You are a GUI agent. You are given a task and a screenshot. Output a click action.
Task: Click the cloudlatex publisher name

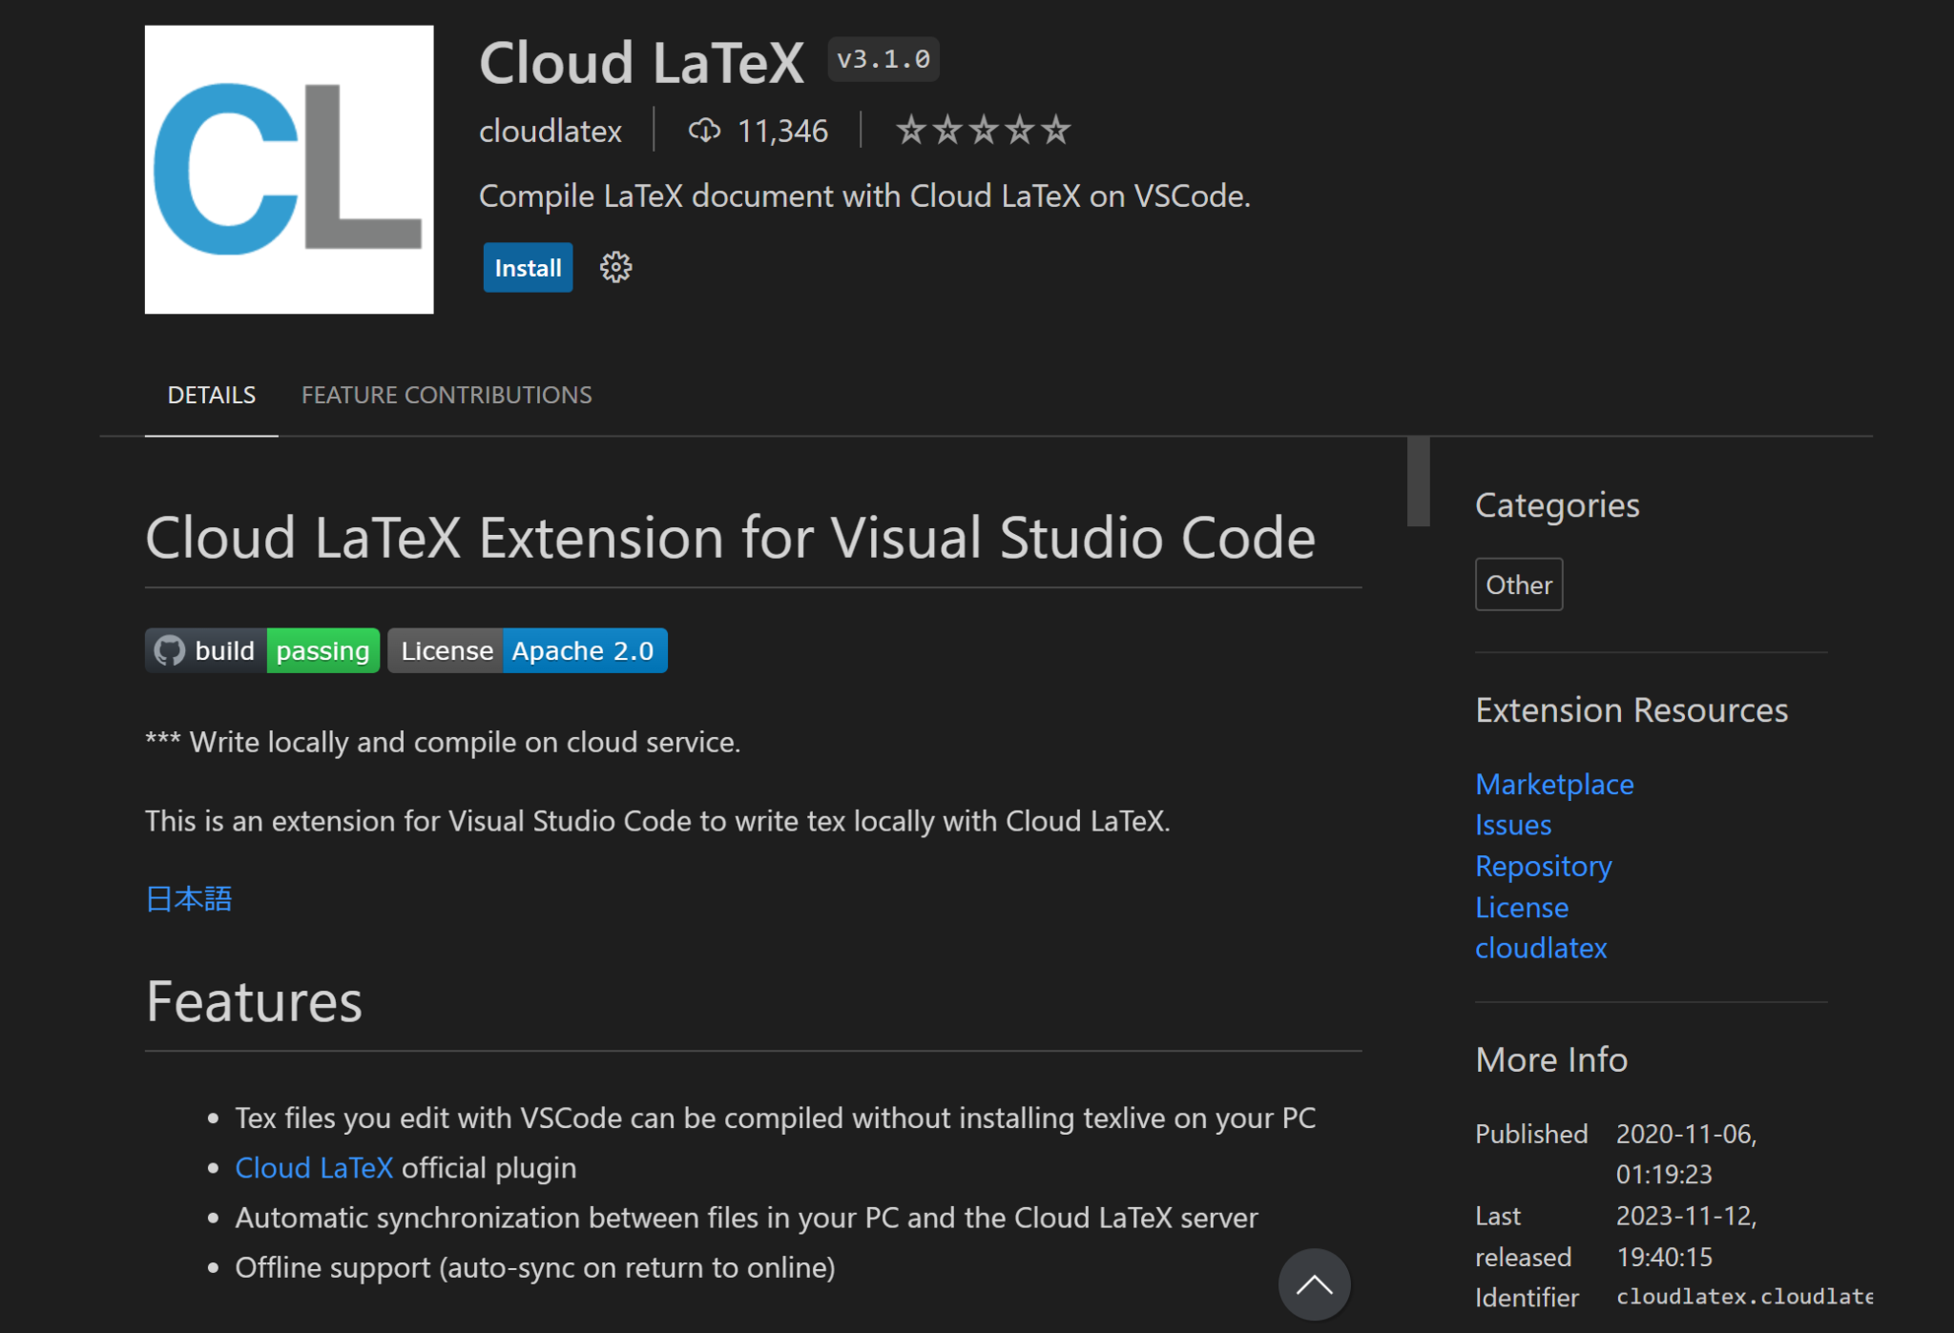coord(550,131)
